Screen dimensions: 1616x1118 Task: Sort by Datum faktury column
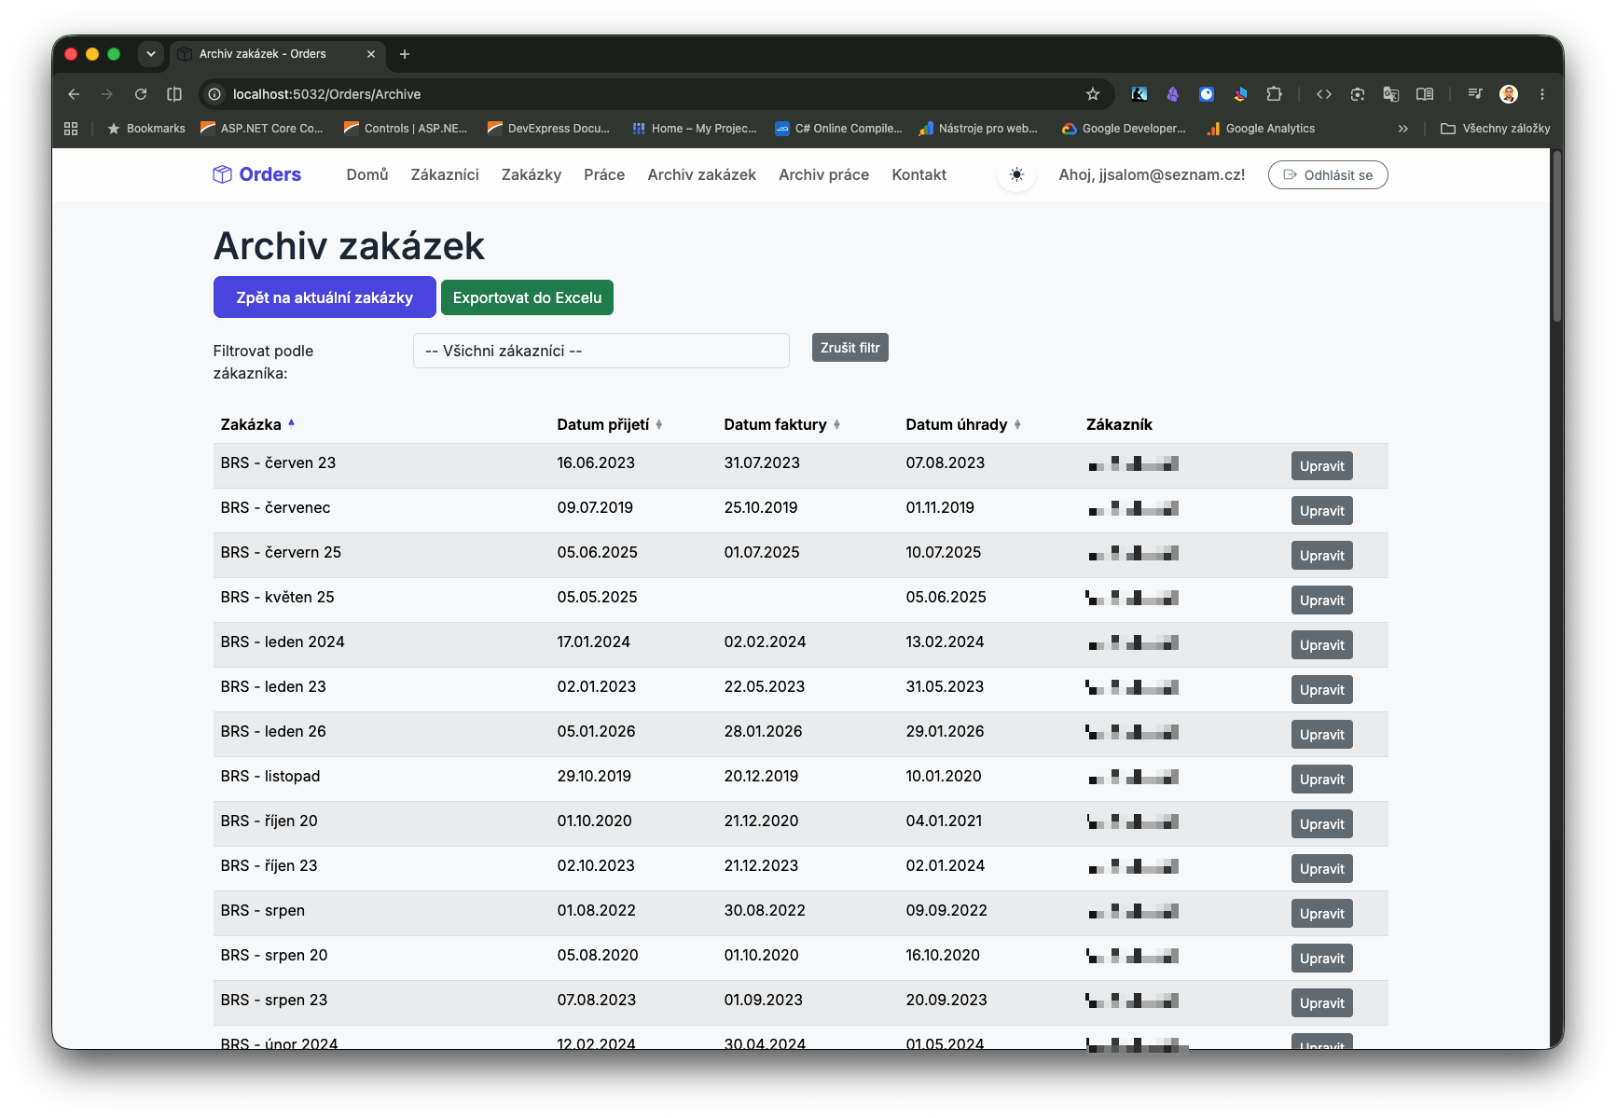click(782, 424)
